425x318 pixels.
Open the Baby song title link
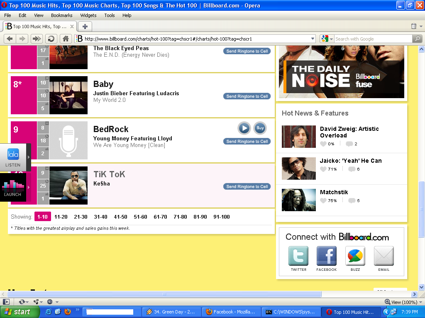[x=103, y=84]
